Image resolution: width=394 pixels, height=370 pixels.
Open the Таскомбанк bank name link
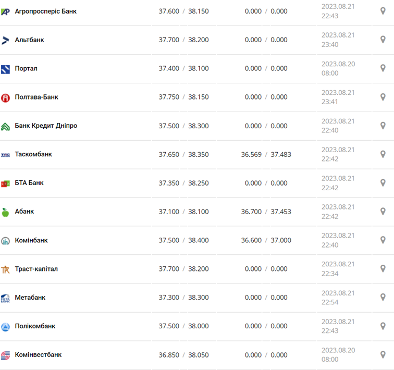point(33,154)
